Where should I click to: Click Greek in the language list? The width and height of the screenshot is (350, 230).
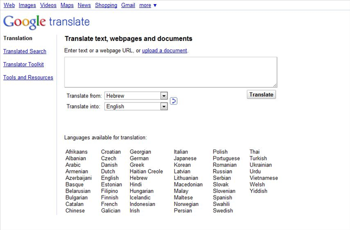pyautogui.click(x=137, y=165)
